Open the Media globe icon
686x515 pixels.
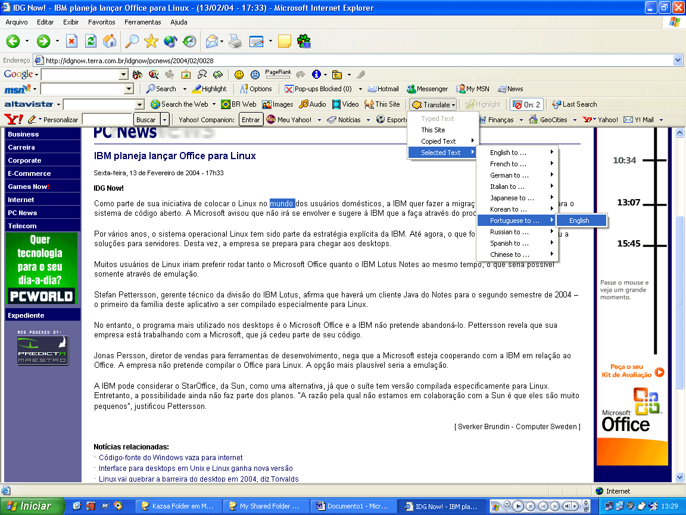coord(170,41)
